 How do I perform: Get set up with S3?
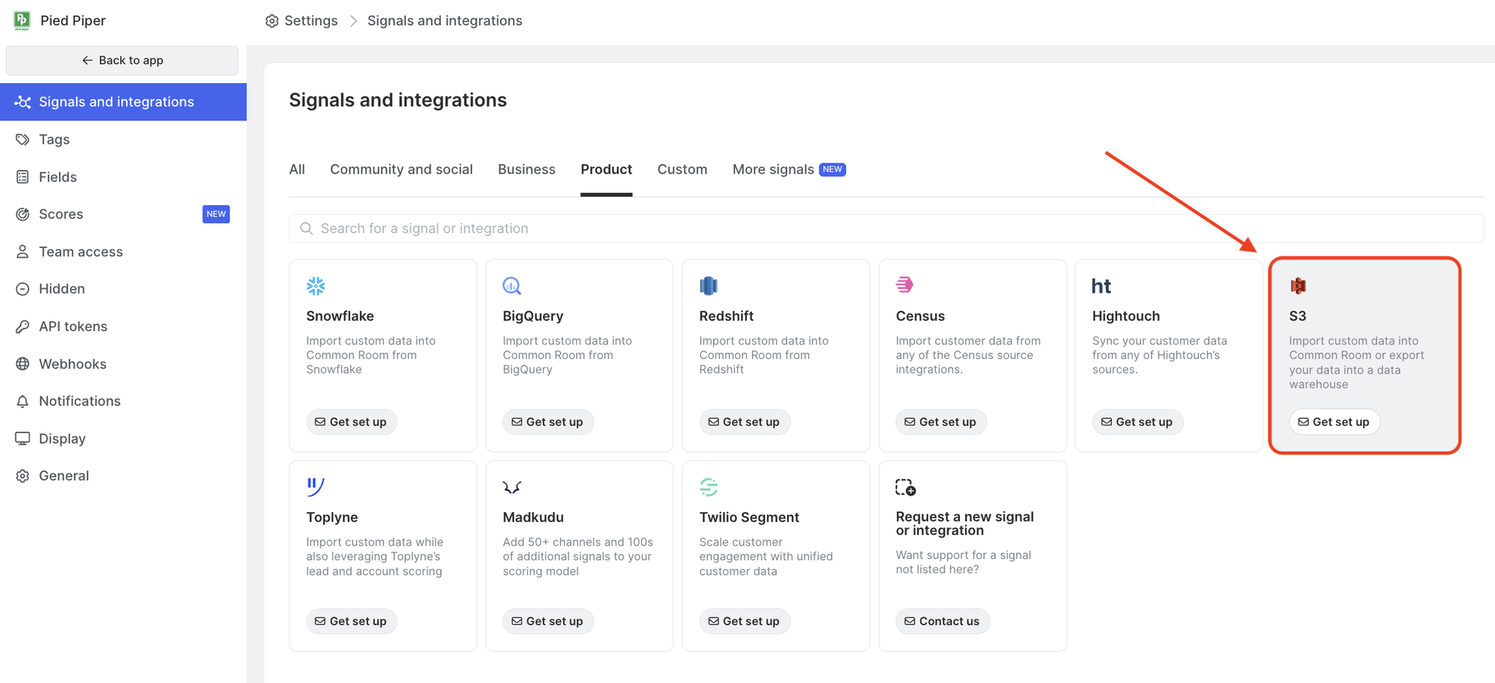click(x=1334, y=422)
